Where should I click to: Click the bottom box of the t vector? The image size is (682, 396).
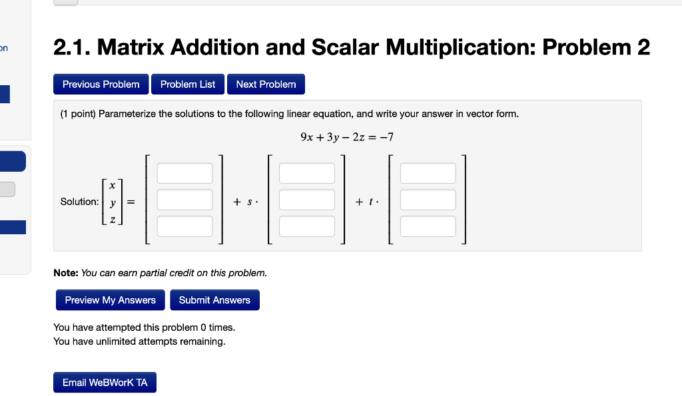point(428,226)
